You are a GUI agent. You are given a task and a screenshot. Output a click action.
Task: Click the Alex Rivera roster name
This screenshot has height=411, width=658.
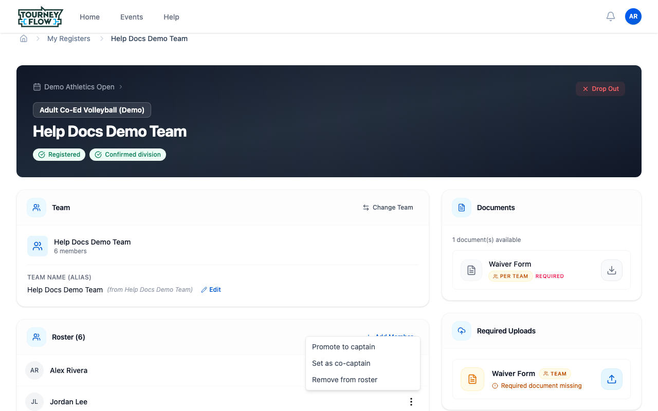pos(68,370)
